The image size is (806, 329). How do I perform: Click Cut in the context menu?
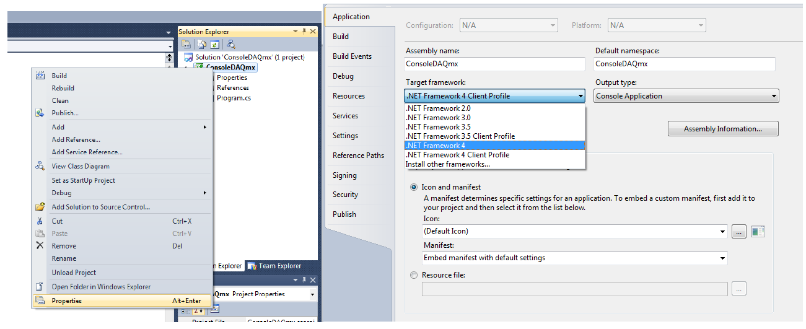(122, 221)
